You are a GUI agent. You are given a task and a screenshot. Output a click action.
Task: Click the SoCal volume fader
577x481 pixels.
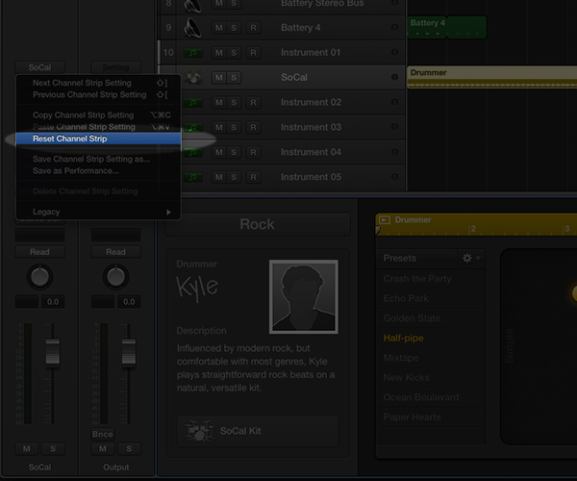53,351
